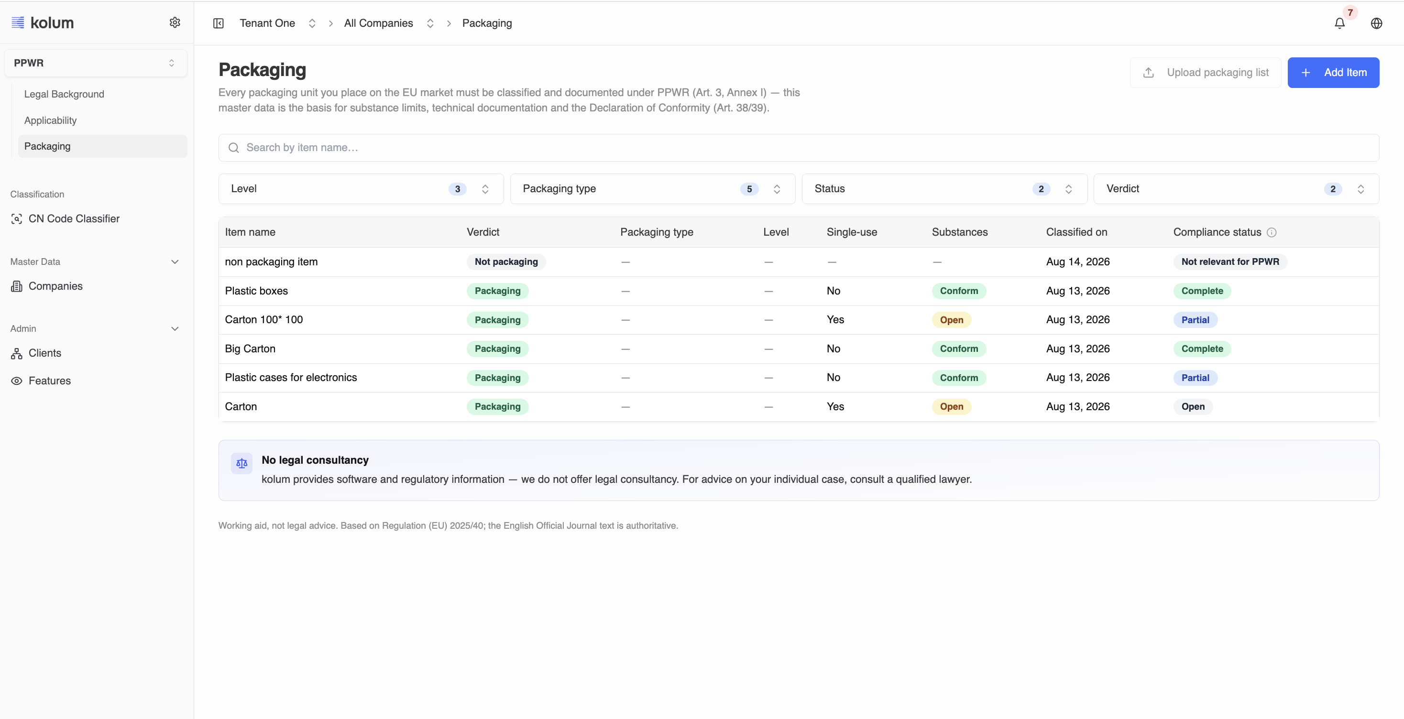Open Clients admin page
The image size is (1404, 719).
click(x=44, y=353)
